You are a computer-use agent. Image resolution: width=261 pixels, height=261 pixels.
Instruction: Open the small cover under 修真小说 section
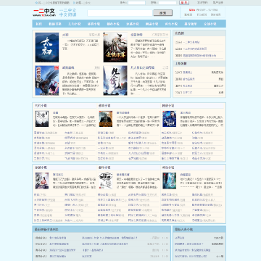(x=106, y=119)
